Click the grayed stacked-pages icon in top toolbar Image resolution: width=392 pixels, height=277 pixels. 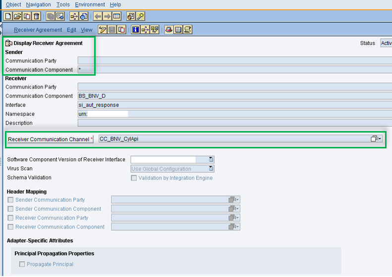click(x=51, y=16)
